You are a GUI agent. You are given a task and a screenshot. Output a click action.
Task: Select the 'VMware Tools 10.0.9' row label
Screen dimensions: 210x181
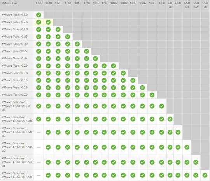click(15, 66)
